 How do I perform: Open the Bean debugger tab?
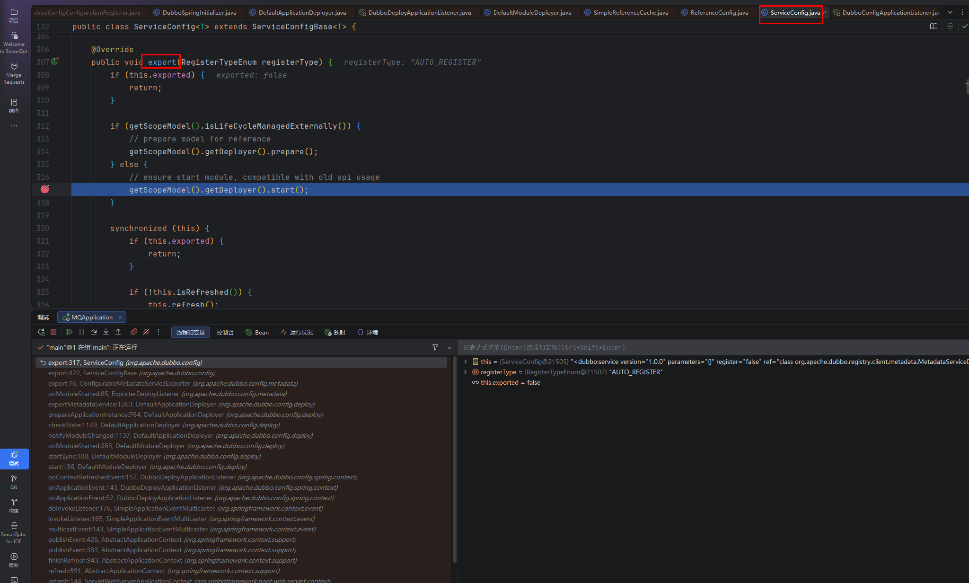[257, 333]
